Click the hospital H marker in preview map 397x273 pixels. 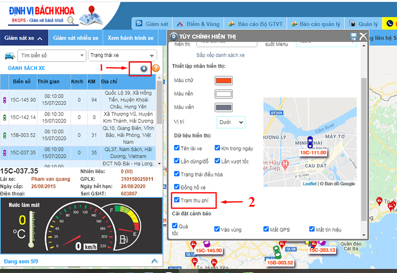285,165
